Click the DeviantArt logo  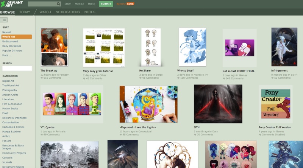[x=12, y=4]
